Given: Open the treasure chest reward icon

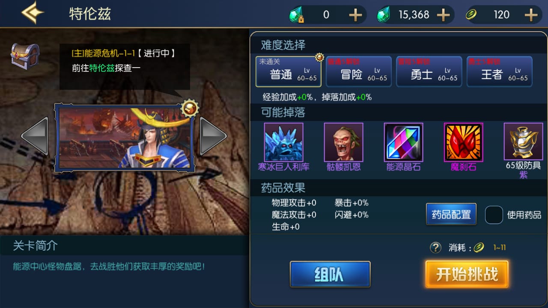Looking at the screenshot, I should 25,56.
